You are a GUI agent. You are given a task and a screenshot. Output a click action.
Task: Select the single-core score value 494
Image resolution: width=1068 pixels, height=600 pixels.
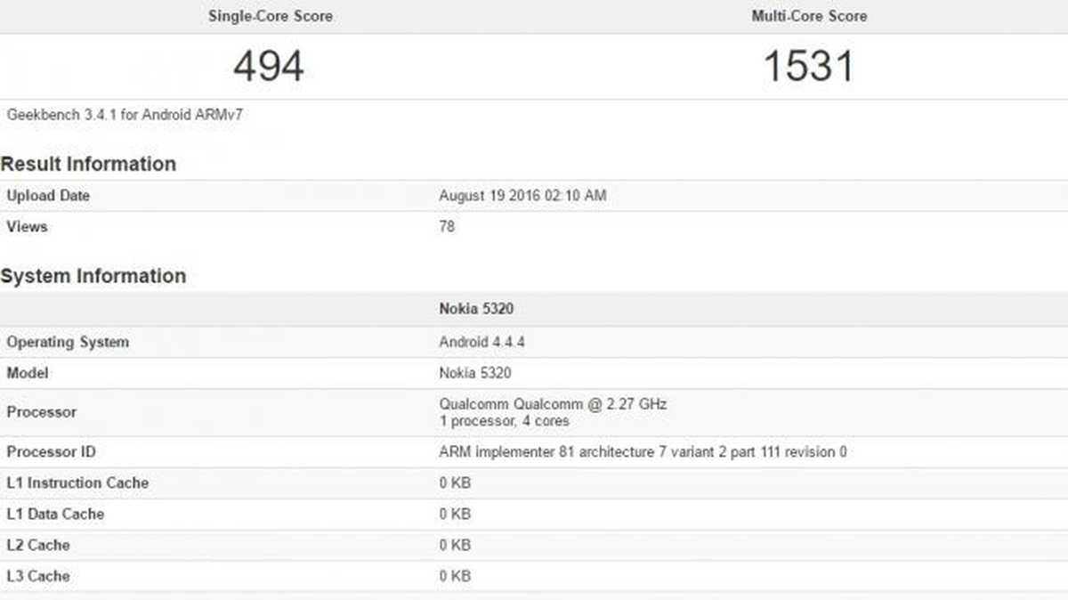[269, 67]
